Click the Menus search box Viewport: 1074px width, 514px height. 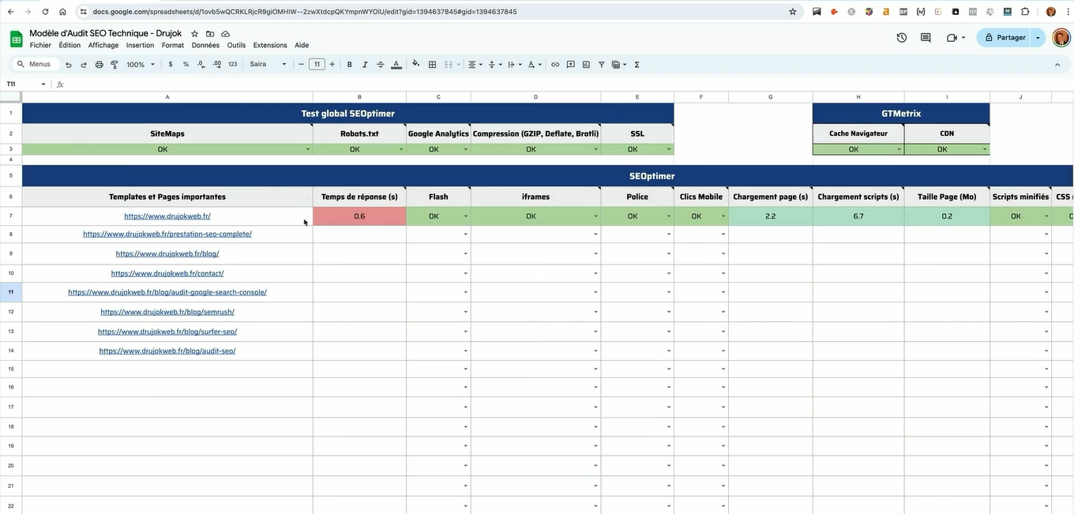[x=35, y=65]
